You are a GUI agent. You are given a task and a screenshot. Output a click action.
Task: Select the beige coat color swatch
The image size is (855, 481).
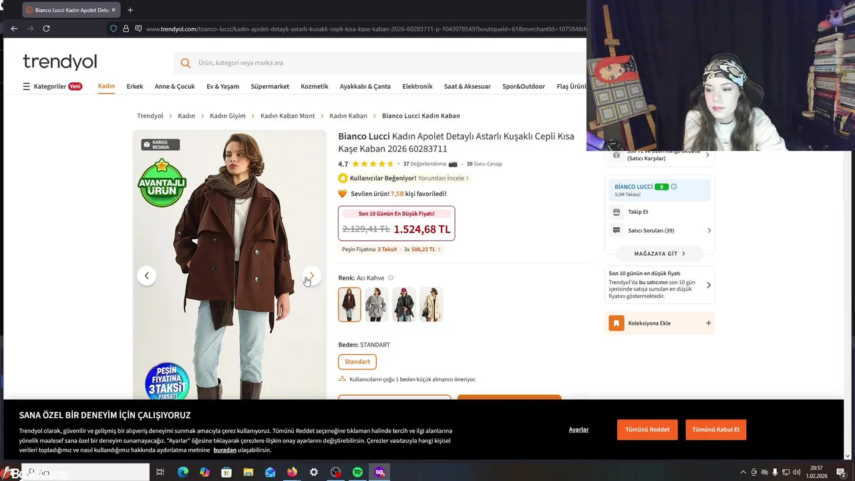tap(432, 305)
